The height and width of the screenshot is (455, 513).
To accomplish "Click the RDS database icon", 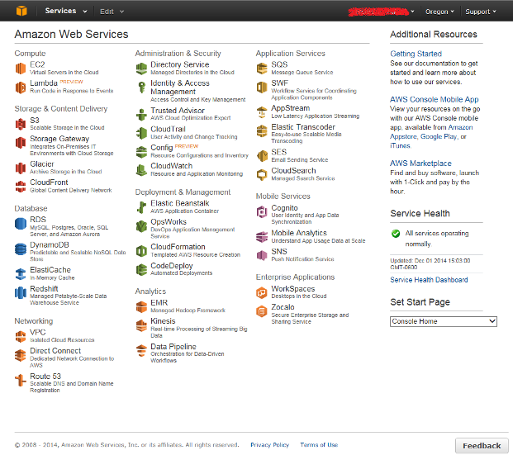I will 21,224.
